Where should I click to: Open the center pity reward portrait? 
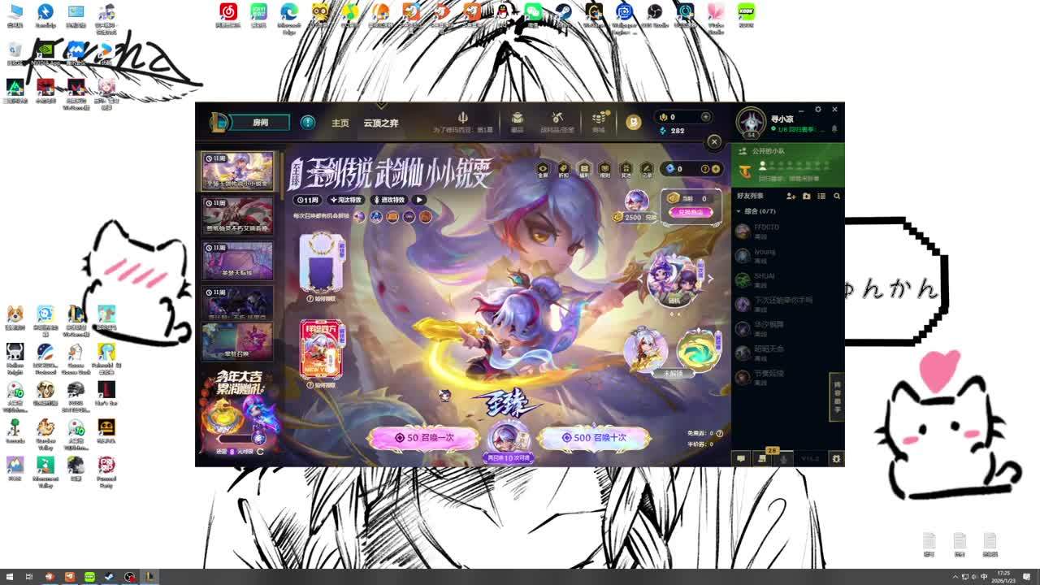coord(508,440)
